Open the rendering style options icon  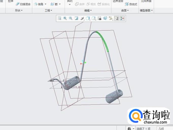coord(82,18)
